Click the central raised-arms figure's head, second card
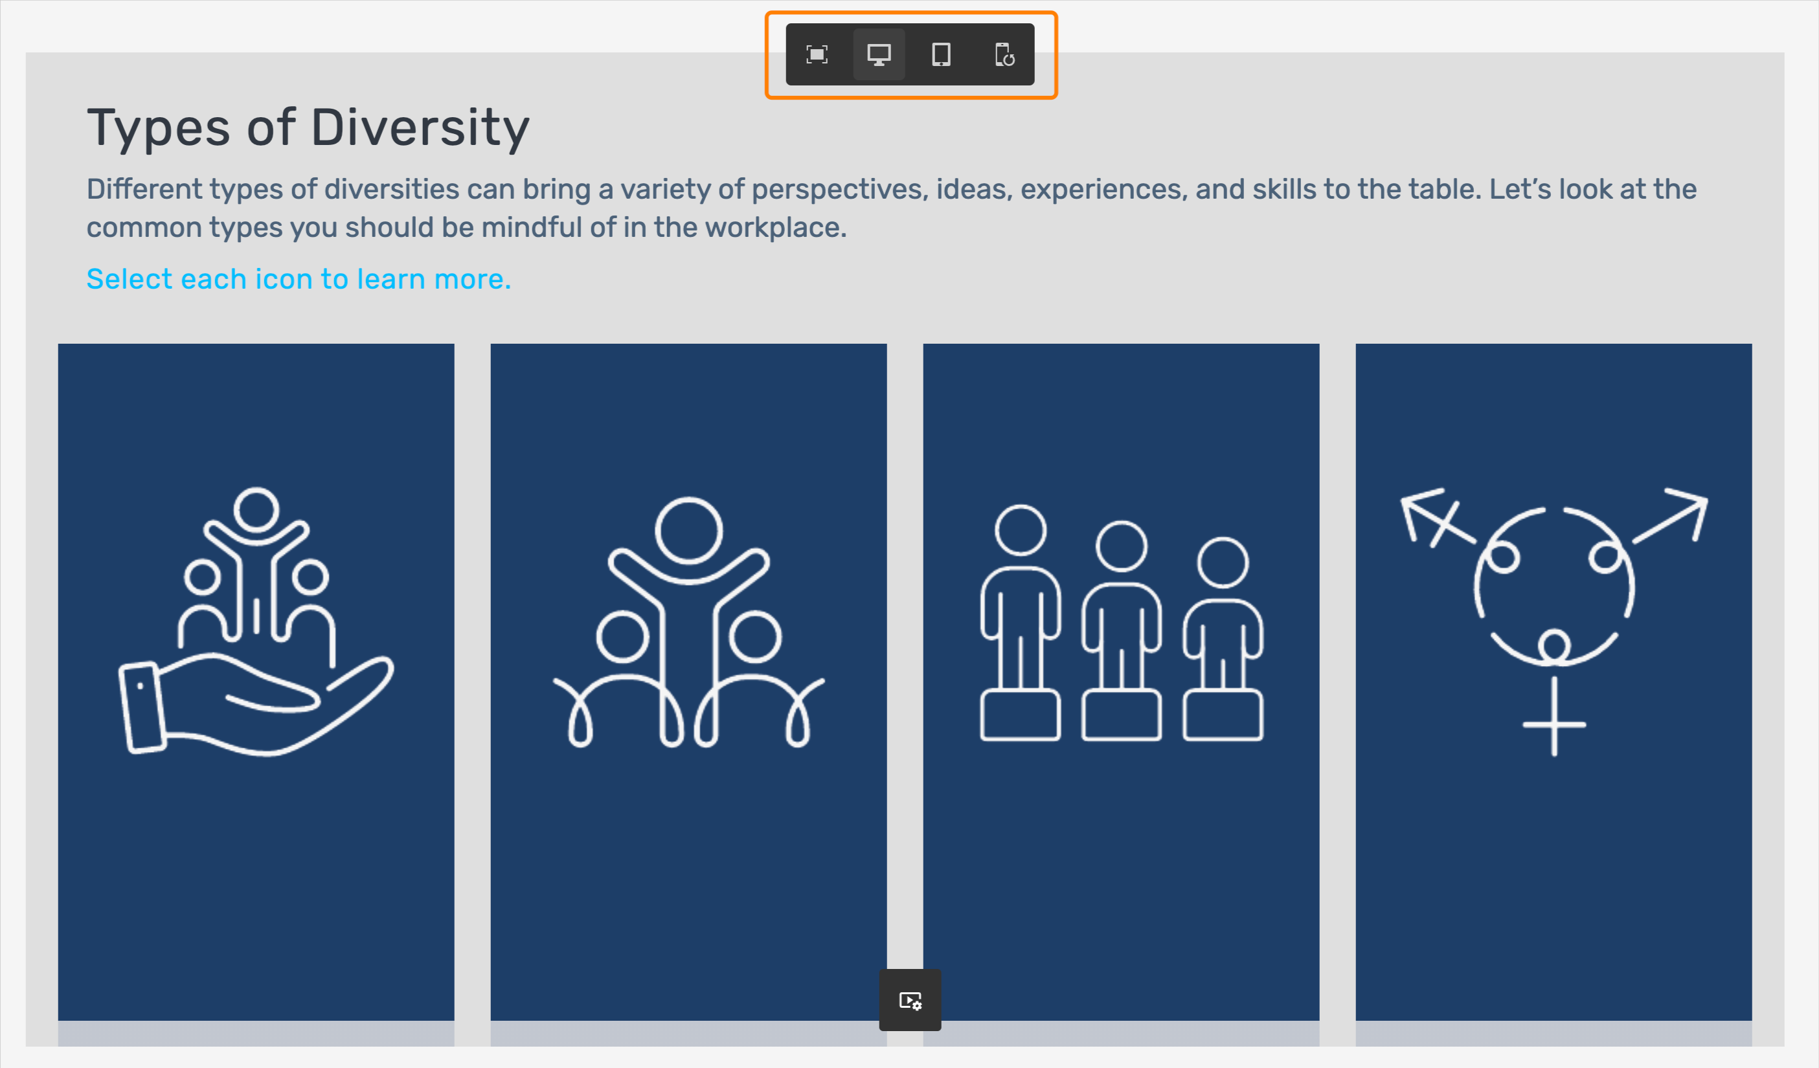The height and width of the screenshot is (1068, 1819). click(688, 530)
